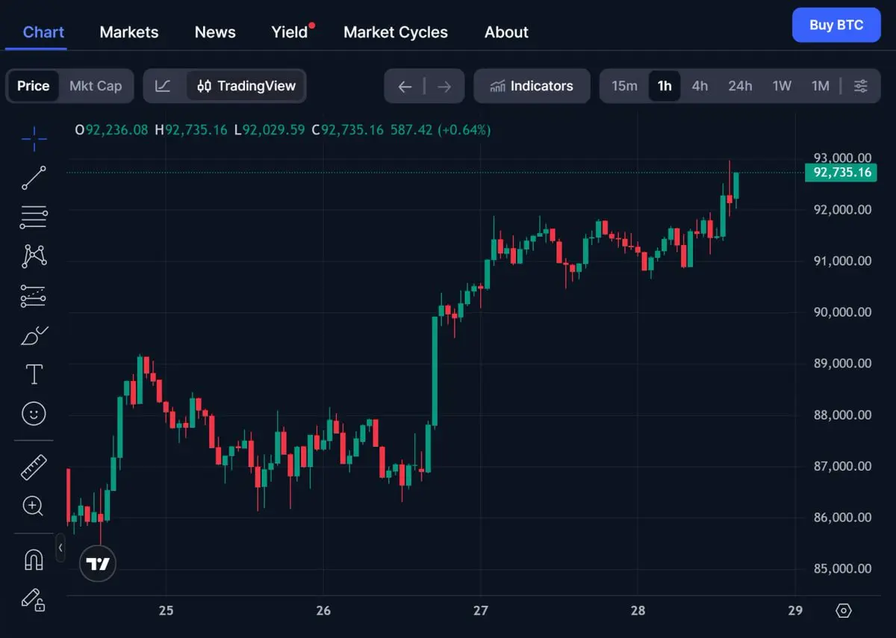Click the 90,000.00 price axis label
Screen dimensions: 896x638
(842, 312)
